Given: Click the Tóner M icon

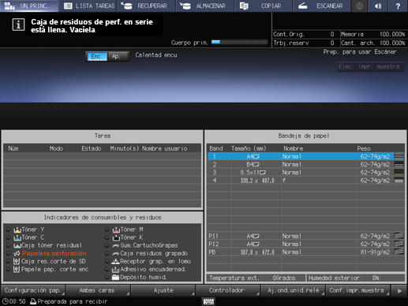Looking at the screenshot, I should 116,229.
